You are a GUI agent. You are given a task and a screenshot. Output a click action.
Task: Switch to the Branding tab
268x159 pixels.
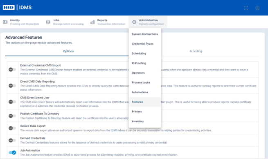coord(196,51)
